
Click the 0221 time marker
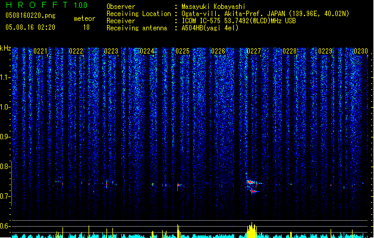pos(40,51)
